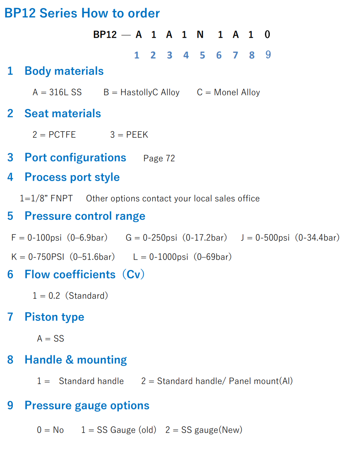Click position number 9 in order code

click(268, 54)
